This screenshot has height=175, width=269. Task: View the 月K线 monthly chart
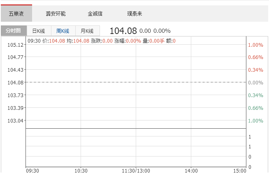[x=87, y=31]
